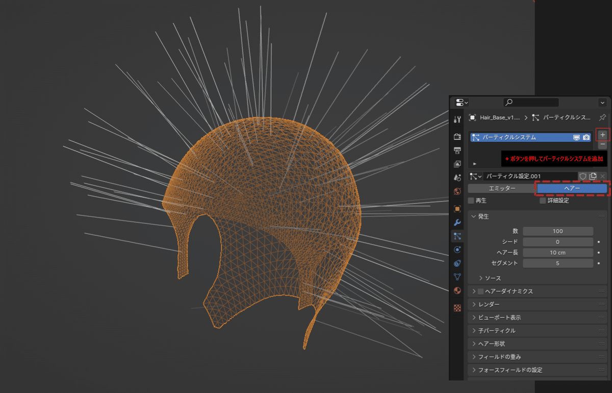Click the Hair_Base object icon in the breadcrumb
612x393 pixels.
pos(472,117)
